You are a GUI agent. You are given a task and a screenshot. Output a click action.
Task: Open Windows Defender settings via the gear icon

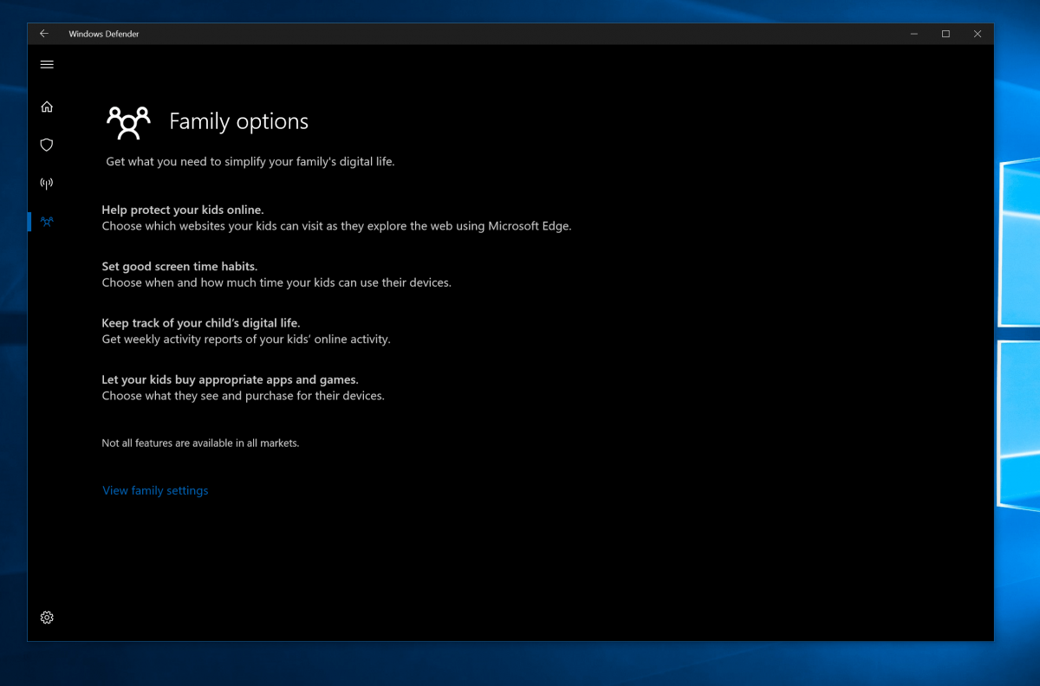tap(47, 618)
